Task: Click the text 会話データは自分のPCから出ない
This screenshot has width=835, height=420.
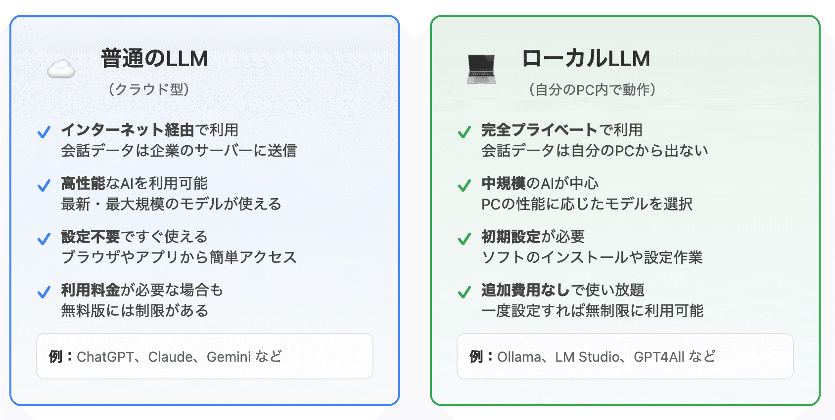Action: click(x=595, y=151)
